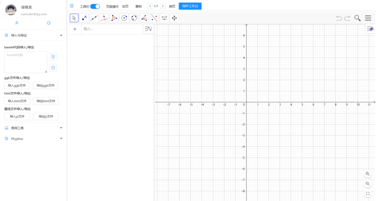Select the Move arrow tool

[74, 18]
